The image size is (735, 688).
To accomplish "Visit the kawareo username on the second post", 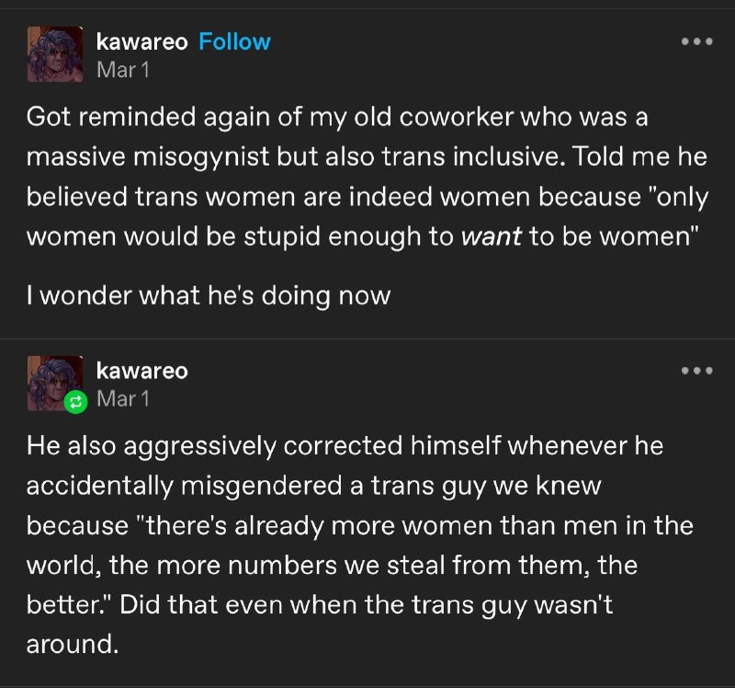I will click(x=142, y=371).
